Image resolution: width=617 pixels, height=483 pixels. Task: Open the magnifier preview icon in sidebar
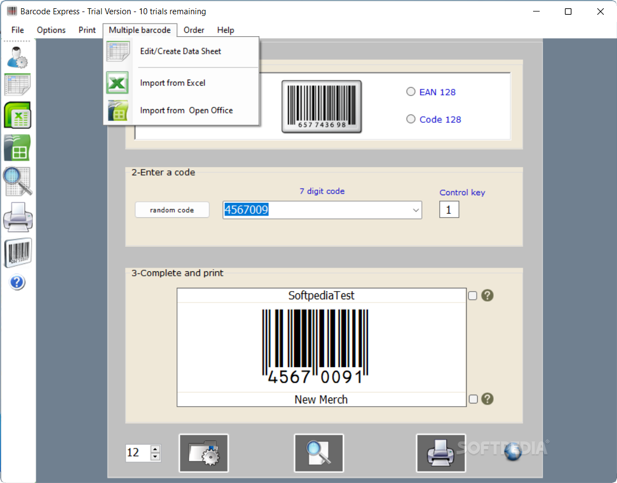click(18, 181)
